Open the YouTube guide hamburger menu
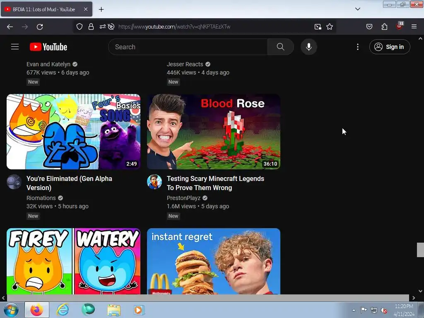Viewport: 424px width, 318px height. pyautogui.click(x=15, y=47)
